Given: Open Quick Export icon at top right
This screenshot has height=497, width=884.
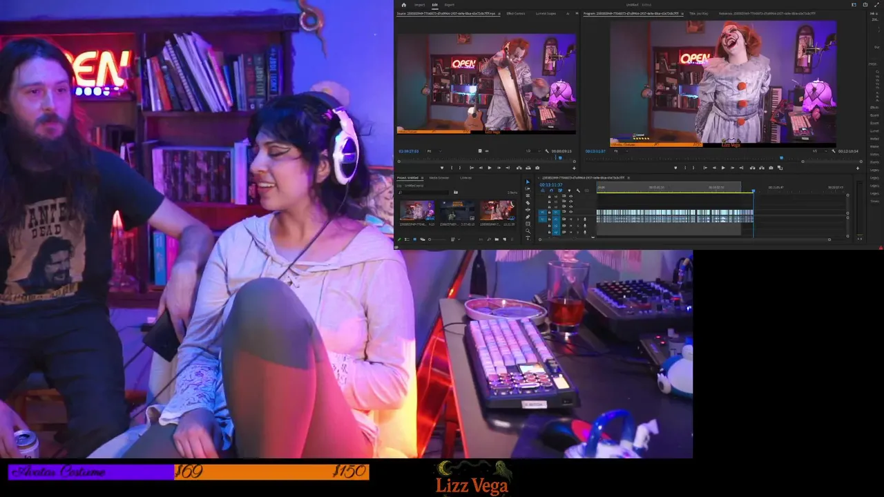Looking at the screenshot, I should pos(865,4).
